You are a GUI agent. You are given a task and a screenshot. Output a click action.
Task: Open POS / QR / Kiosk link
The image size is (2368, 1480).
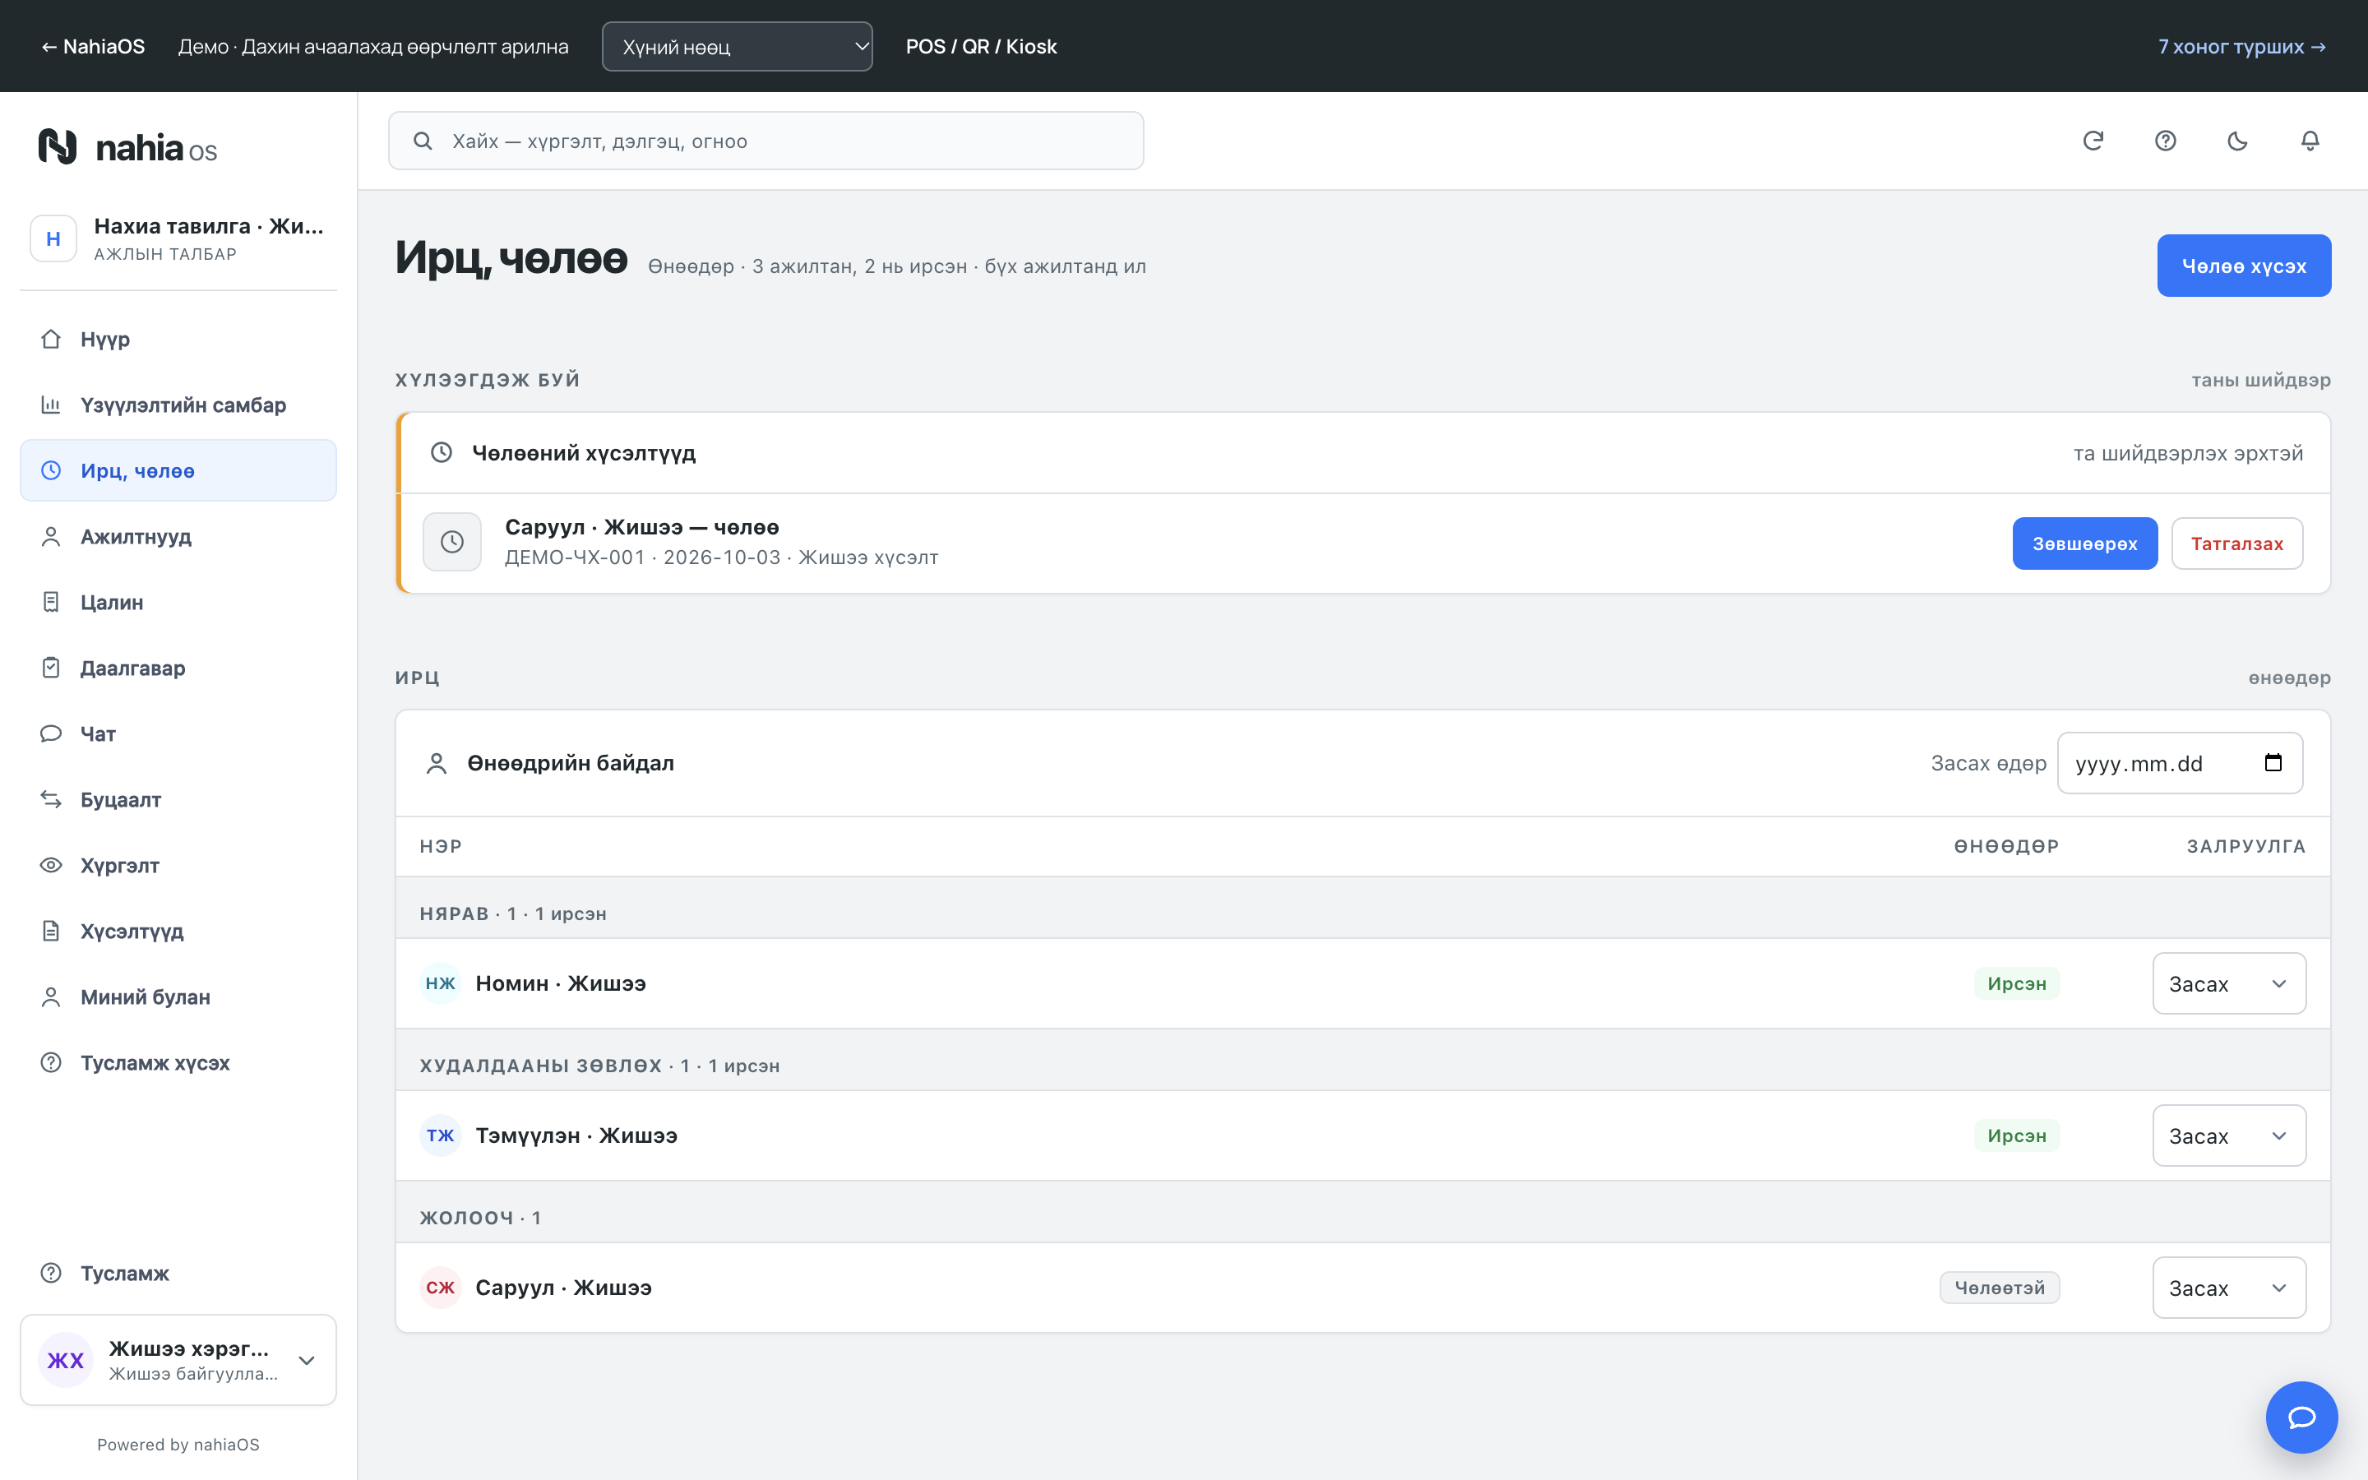click(982, 46)
